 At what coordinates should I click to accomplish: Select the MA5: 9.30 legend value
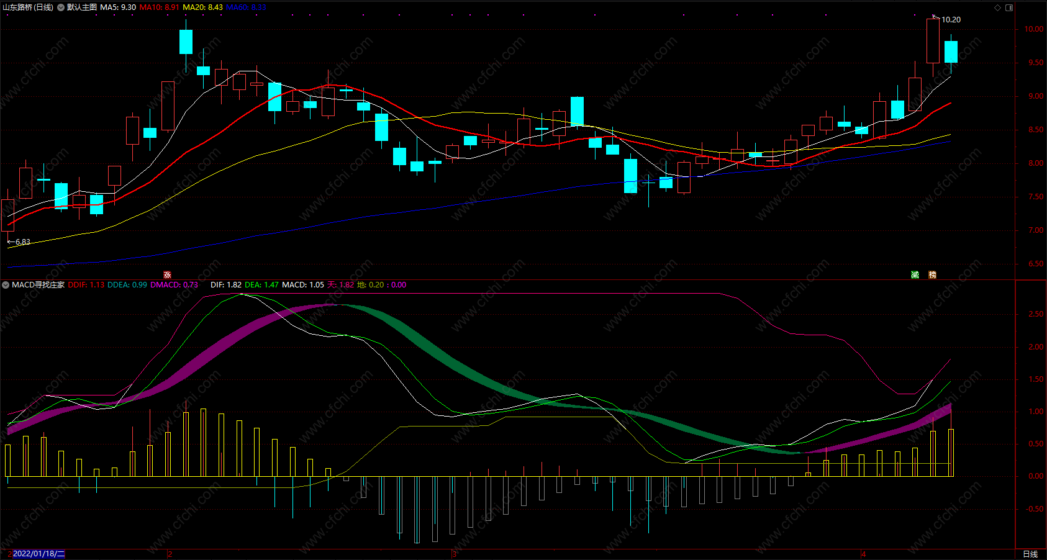118,7
